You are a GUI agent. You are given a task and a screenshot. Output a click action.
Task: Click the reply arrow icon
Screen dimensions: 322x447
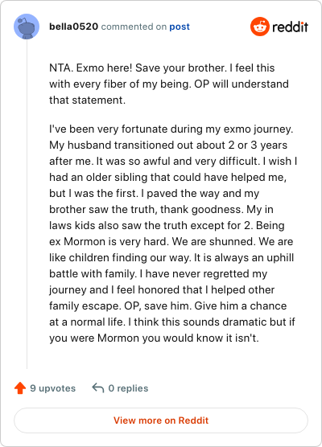(98, 388)
